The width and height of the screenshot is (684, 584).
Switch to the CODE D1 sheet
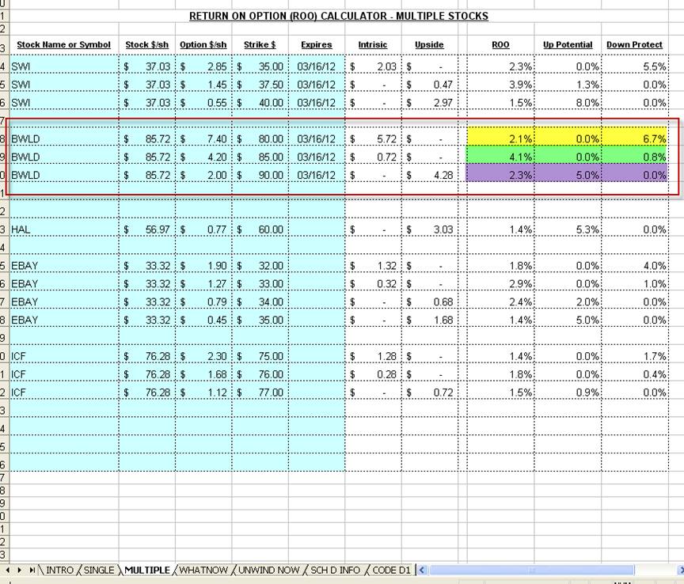click(x=391, y=570)
